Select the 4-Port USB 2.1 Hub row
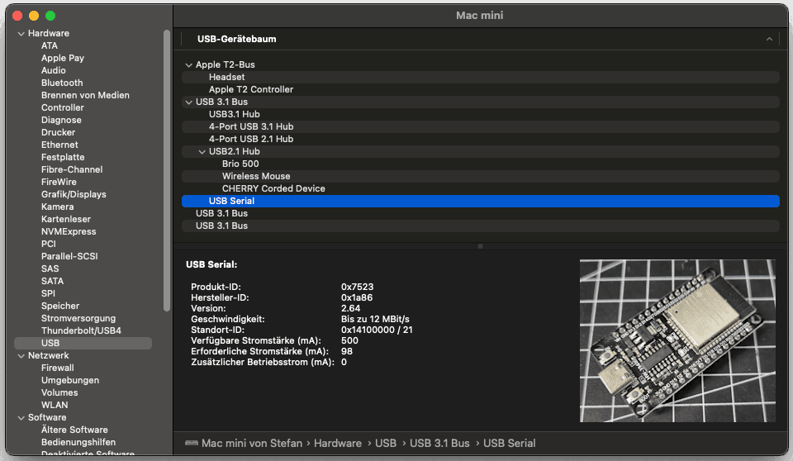Viewport: 793px width, 461px height. point(481,139)
